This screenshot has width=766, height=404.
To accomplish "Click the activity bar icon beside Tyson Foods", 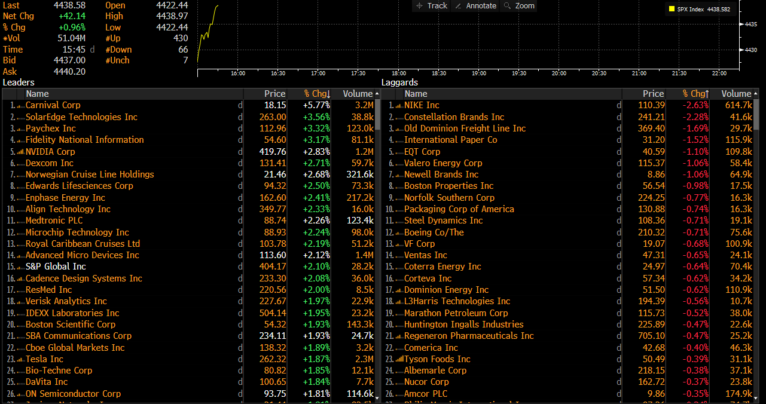I will [399, 359].
